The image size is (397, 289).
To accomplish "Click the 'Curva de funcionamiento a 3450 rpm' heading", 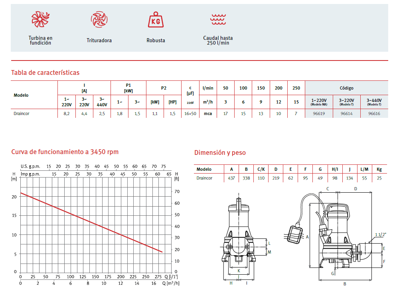I will [x=65, y=152].
